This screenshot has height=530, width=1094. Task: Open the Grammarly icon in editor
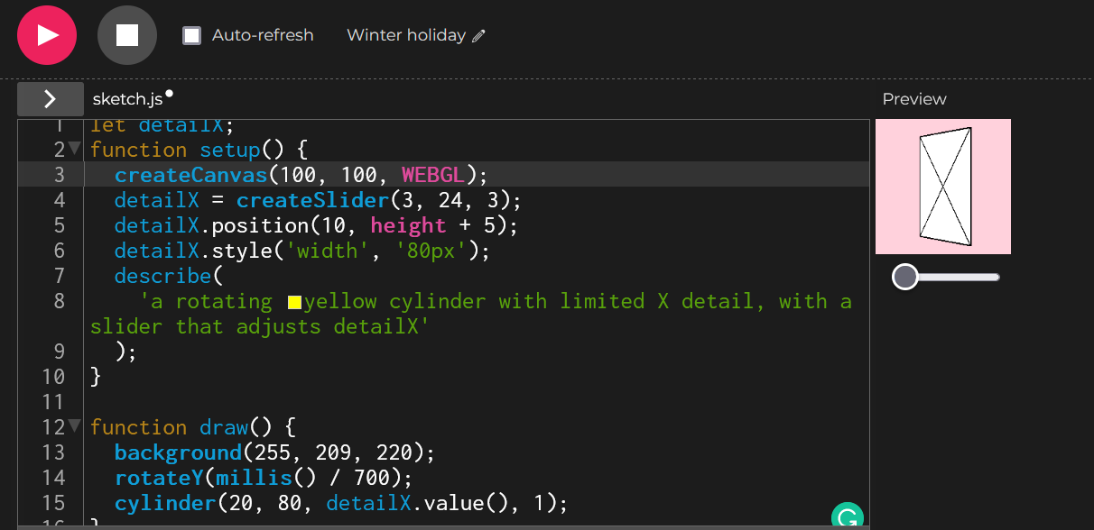[x=847, y=516]
